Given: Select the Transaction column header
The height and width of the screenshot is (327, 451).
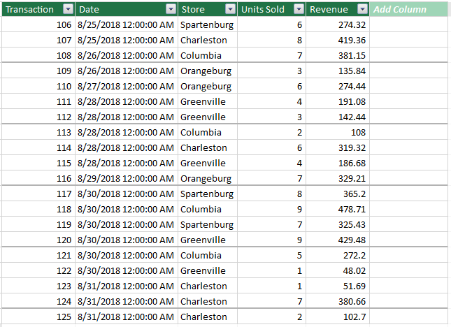Looking at the screenshot, I should 38,10.
